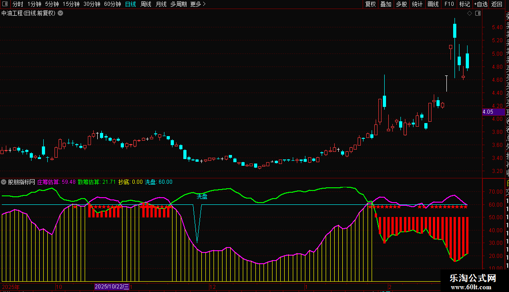Open the 标记 marker tool
Screen dimensions: 509x292
coord(464,4)
